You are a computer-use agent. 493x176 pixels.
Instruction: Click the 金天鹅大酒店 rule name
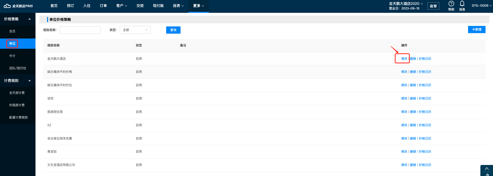pos(57,59)
